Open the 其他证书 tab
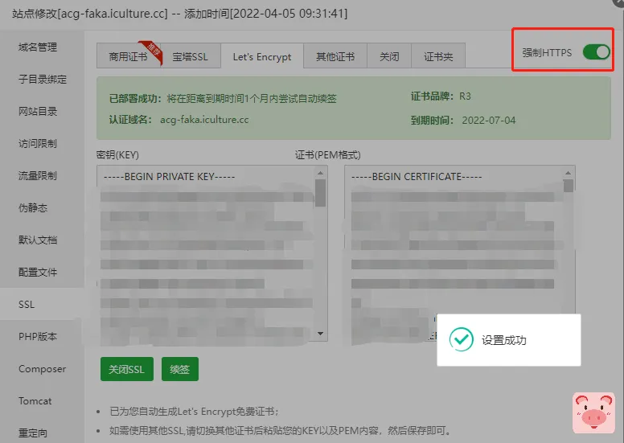This screenshot has width=624, height=443. pyautogui.click(x=335, y=56)
